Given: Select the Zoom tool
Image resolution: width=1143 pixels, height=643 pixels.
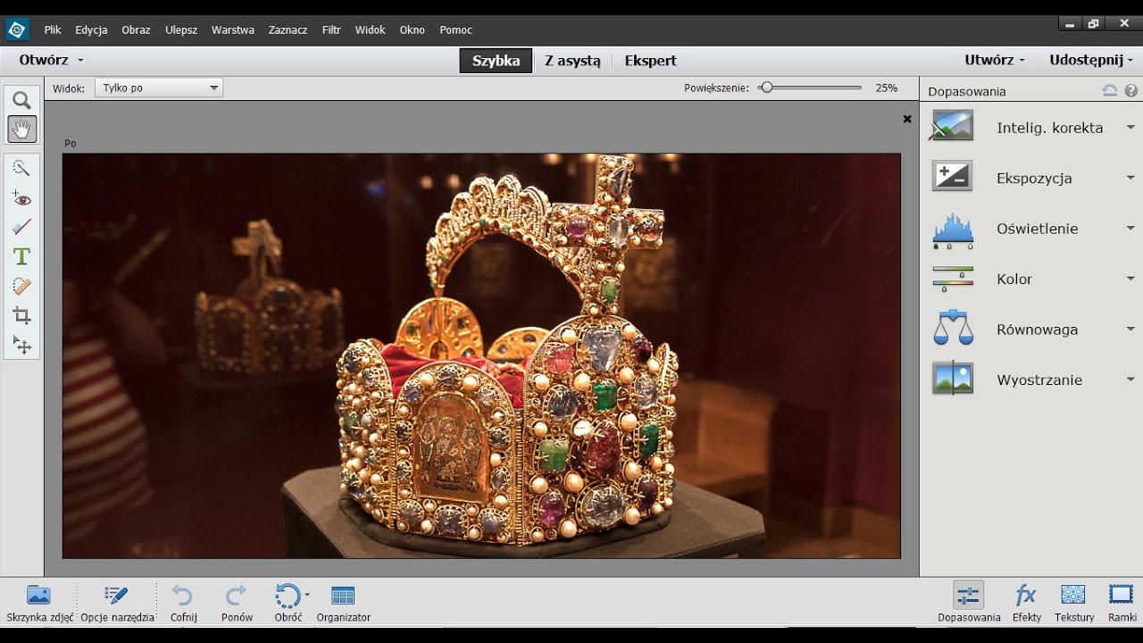Looking at the screenshot, I should click(x=21, y=100).
